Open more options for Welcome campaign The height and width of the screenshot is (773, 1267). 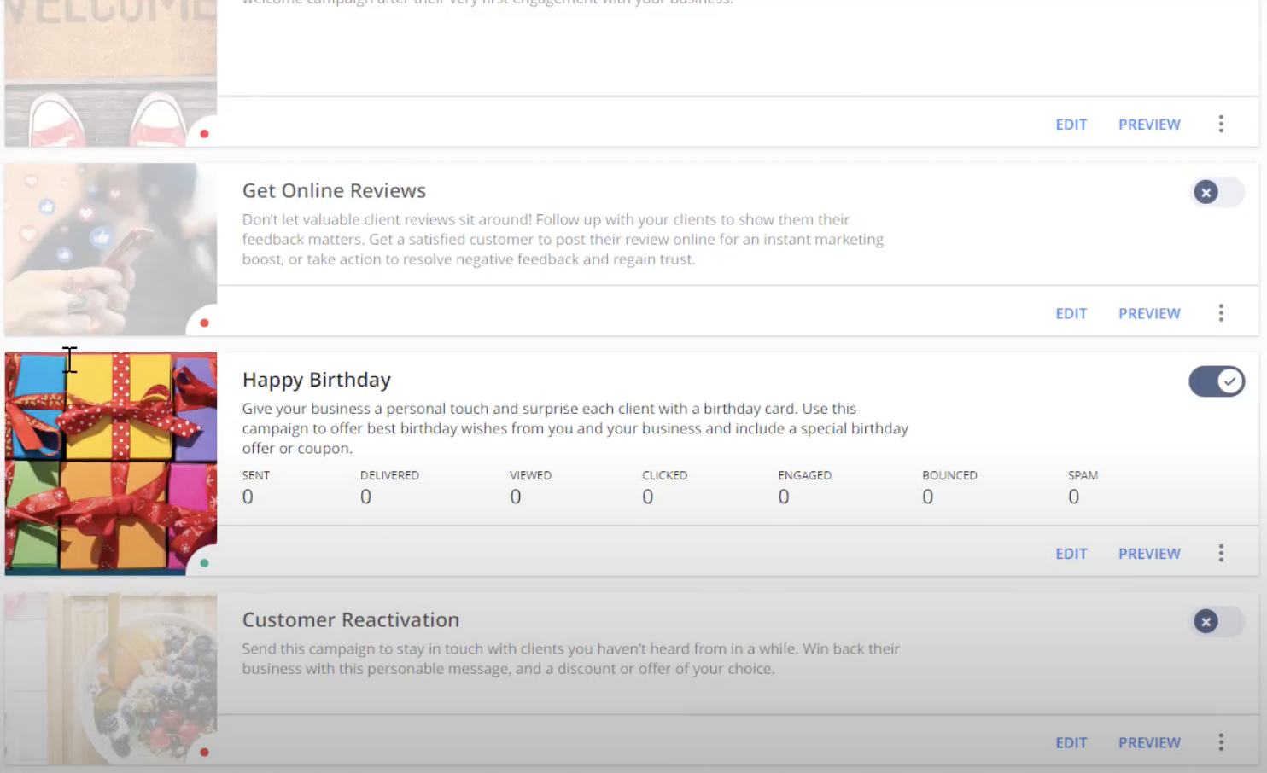pos(1221,125)
